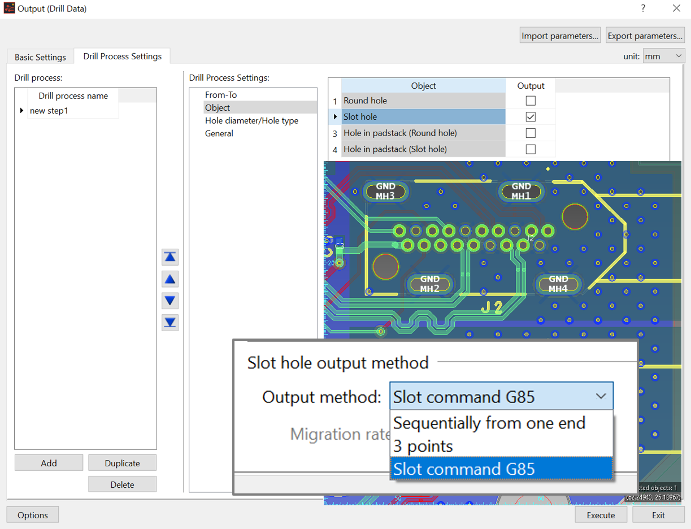Screen dimensions: 691x529
Task: Open the Options button
Action: pos(33,515)
